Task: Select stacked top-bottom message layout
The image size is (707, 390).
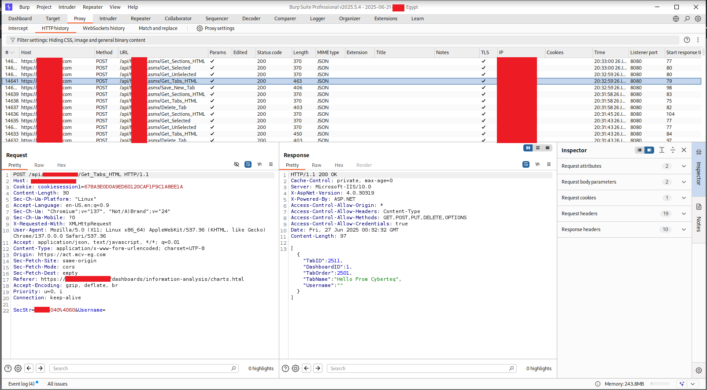Action: [538, 148]
